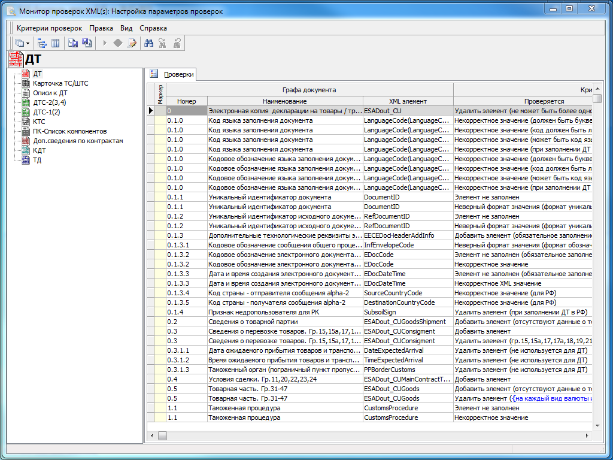Click the Наименование column header
613x460 pixels.
coord(284,101)
